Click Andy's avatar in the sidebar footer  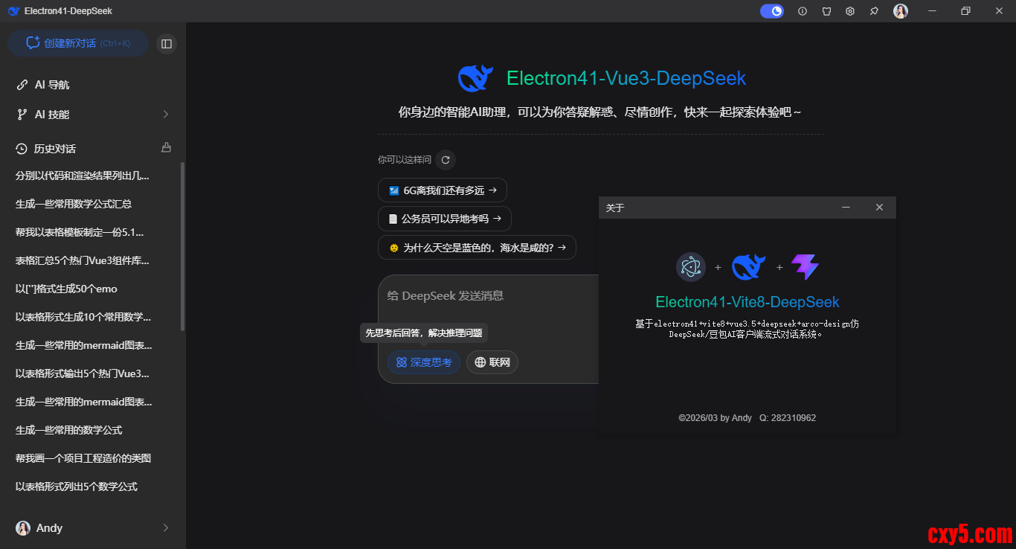tap(23, 528)
